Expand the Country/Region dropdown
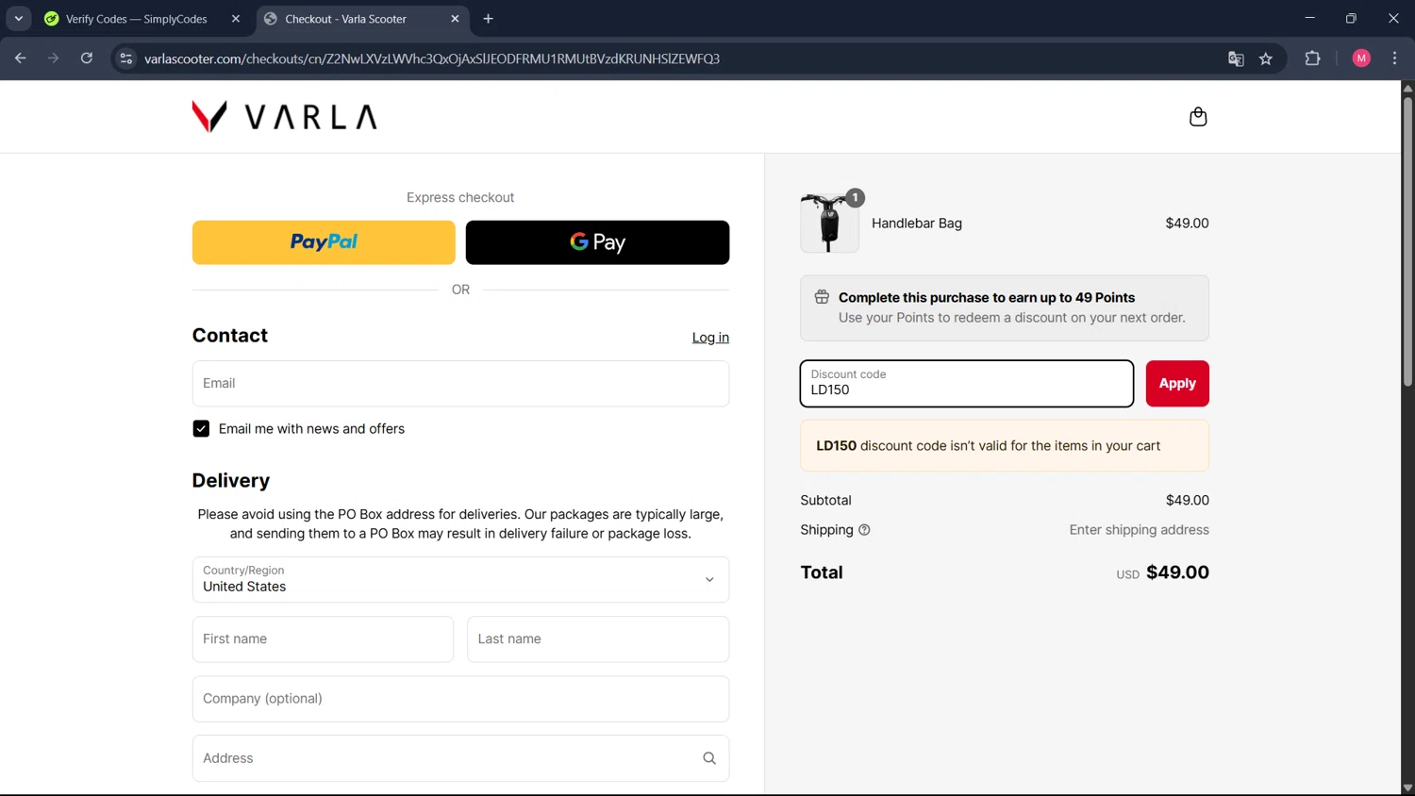 pyautogui.click(x=460, y=579)
